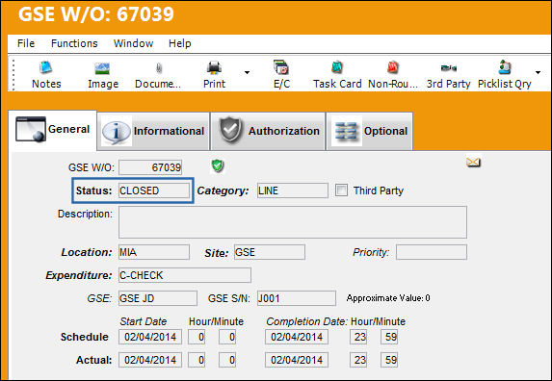552x381 pixels.
Task: Switch to the Optional tab
Action: [x=370, y=132]
